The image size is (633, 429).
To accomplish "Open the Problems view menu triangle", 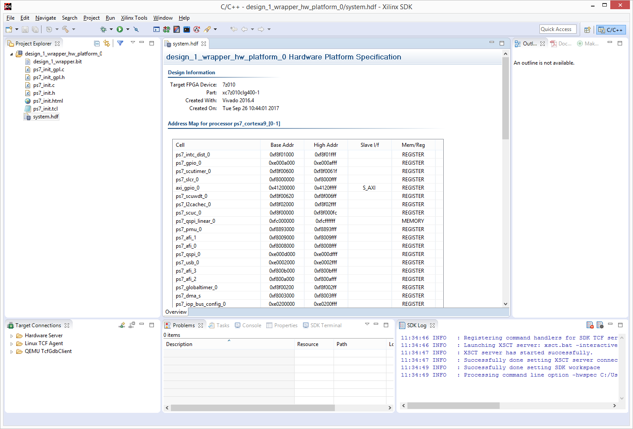I will 367,324.
